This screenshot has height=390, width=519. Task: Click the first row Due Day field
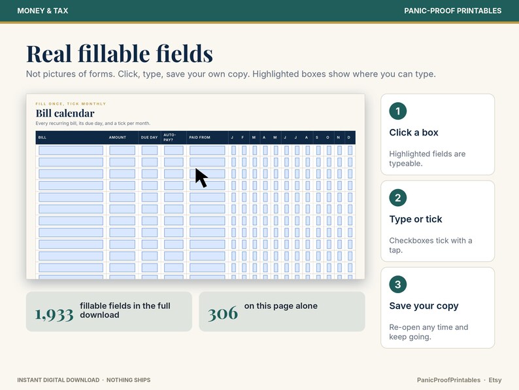[x=150, y=151]
